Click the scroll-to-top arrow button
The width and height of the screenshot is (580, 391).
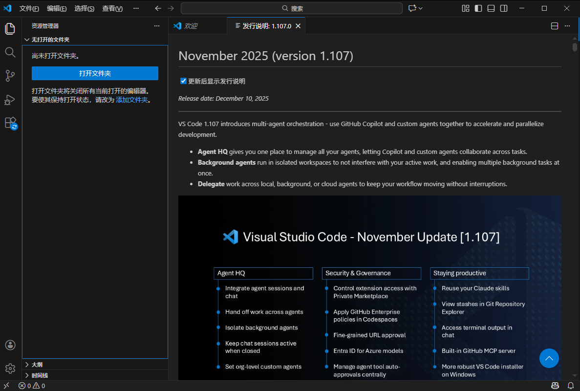pos(549,358)
